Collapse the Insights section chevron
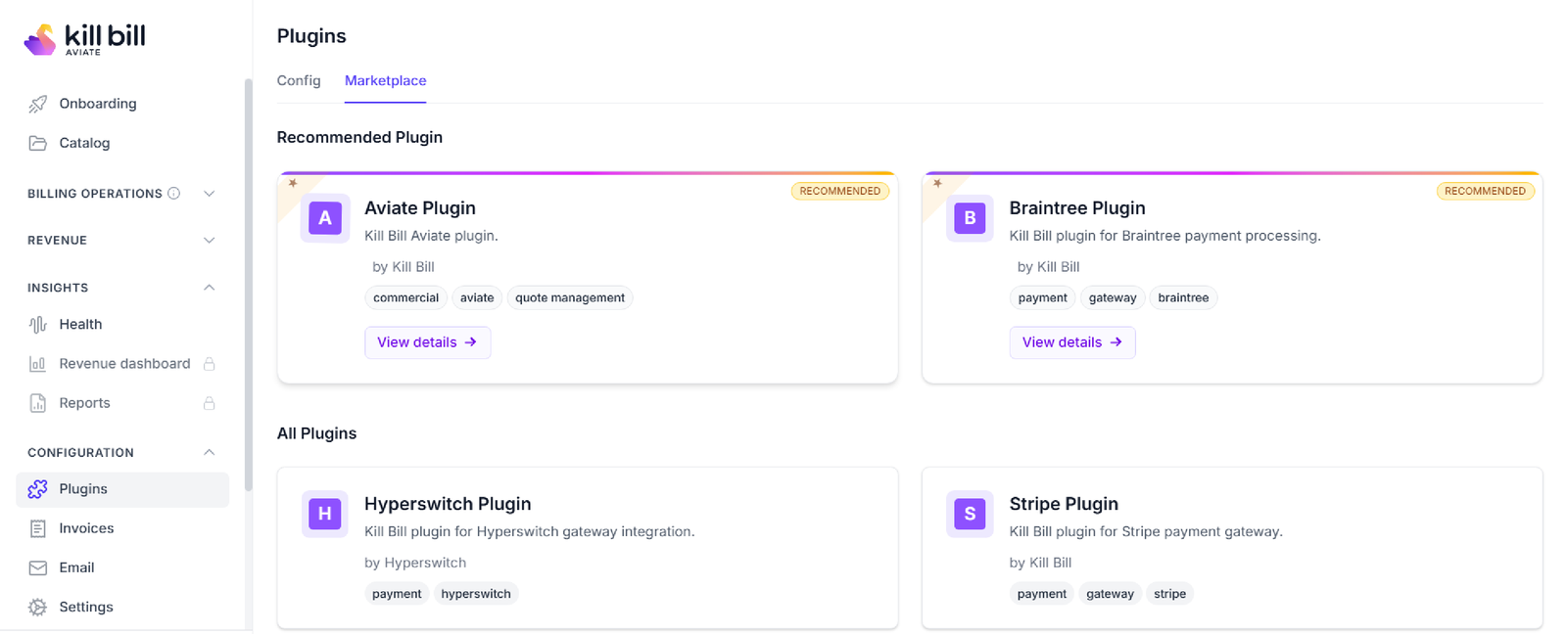Viewport: 1567px width, 634px height. point(209,288)
